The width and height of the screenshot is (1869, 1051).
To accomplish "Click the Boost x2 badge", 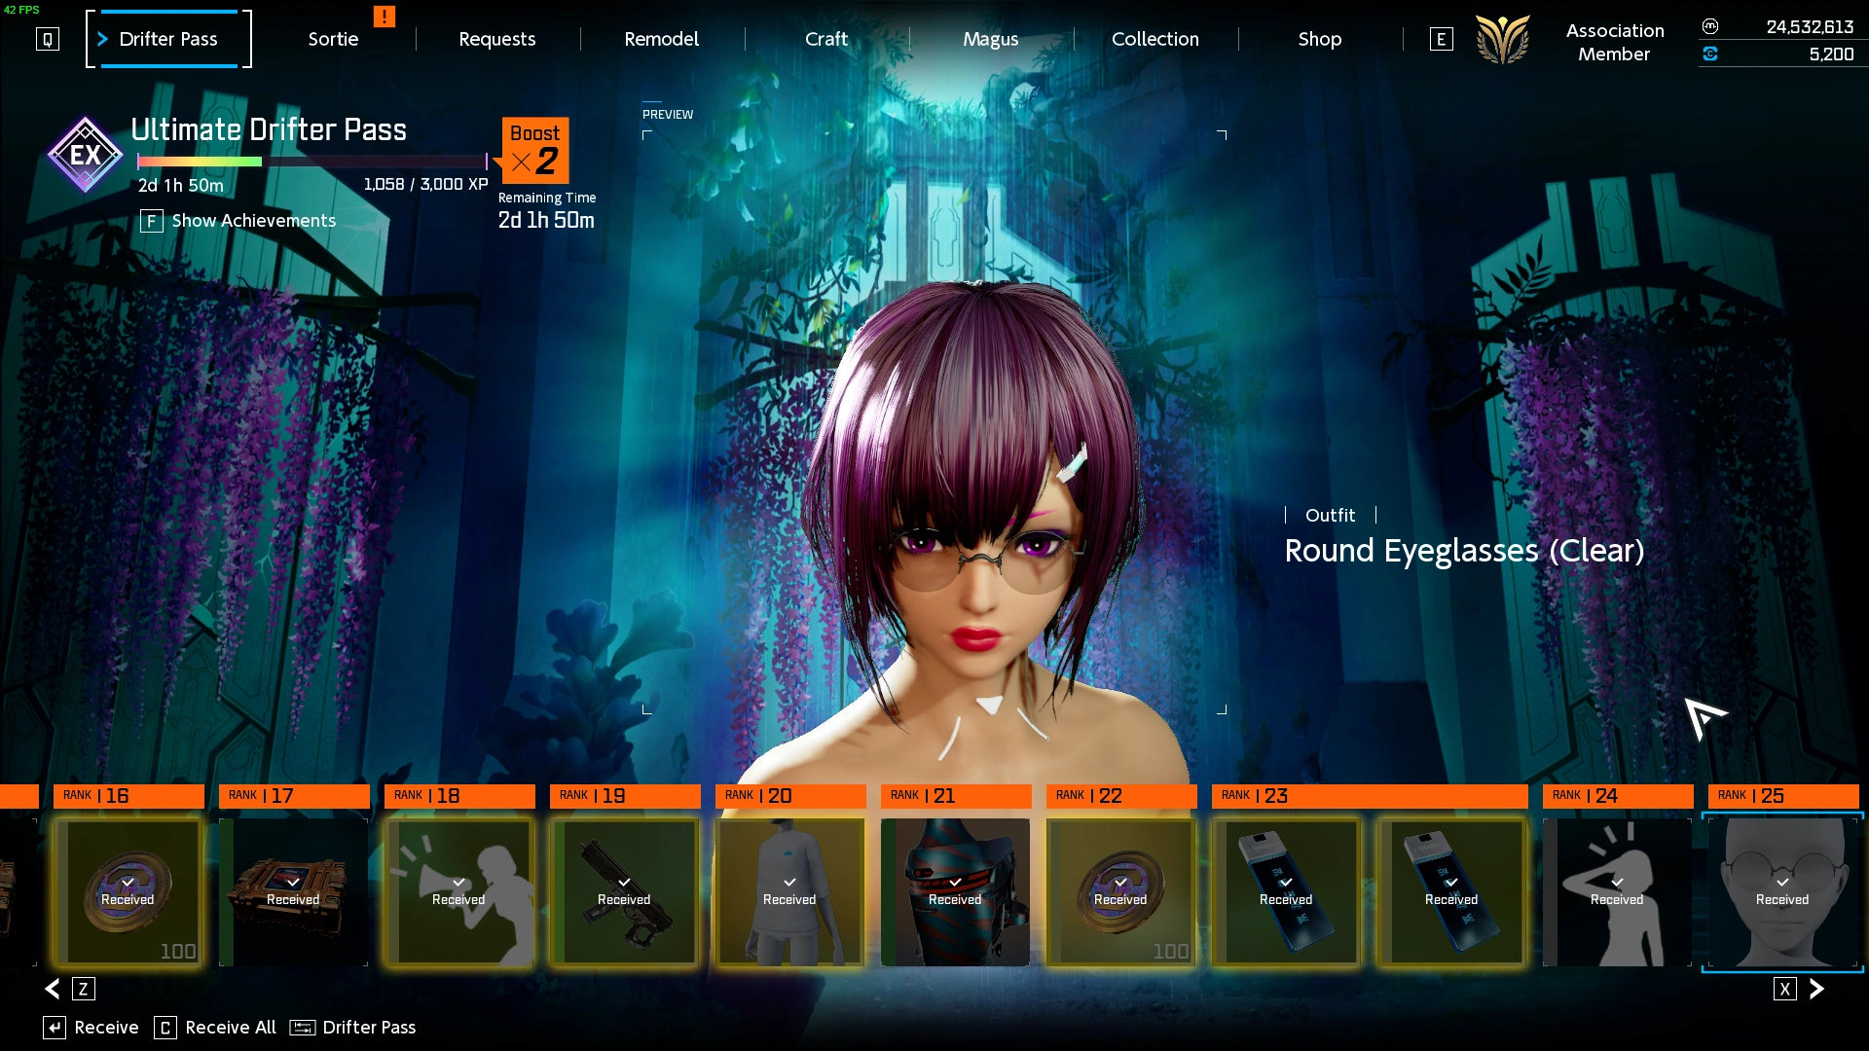I will [x=534, y=150].
